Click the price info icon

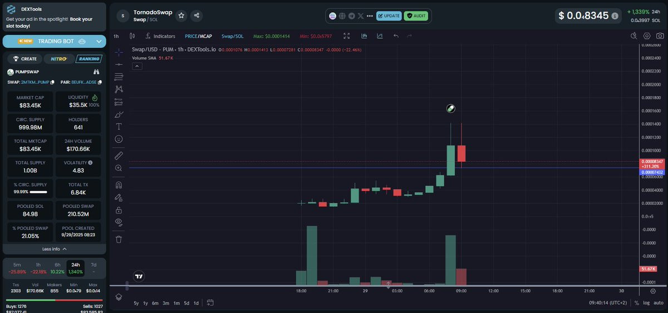615,16
